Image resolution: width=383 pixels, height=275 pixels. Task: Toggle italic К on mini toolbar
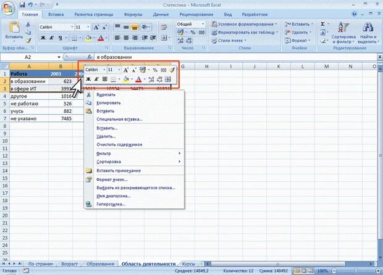coord(96,79)
